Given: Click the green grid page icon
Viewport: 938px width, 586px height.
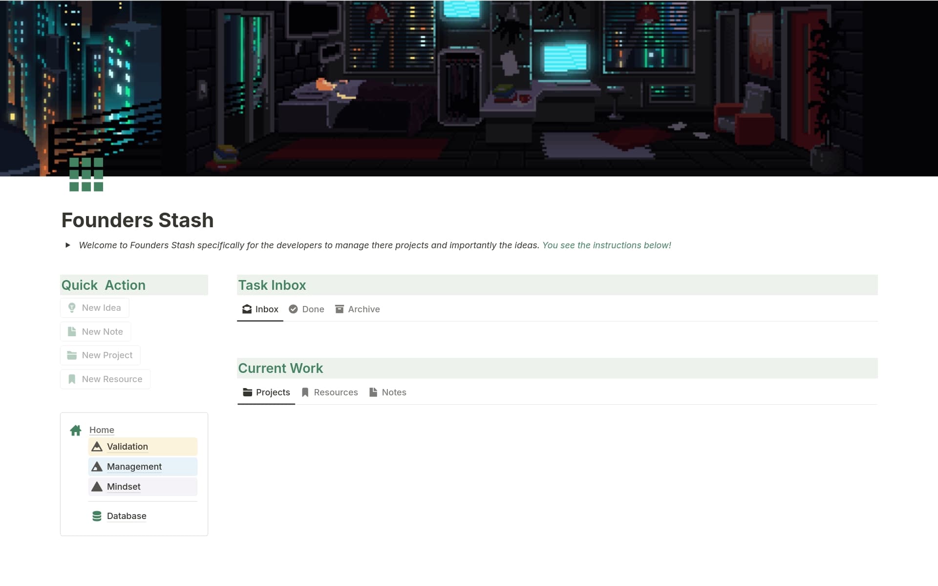Looking at the screenshot, I should (86, 174).
